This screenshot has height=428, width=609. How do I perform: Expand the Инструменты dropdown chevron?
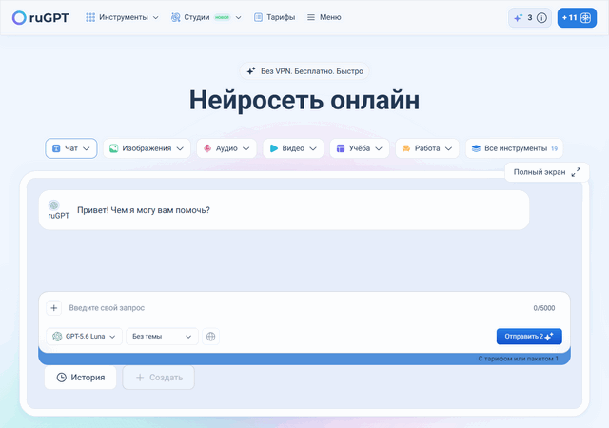click(x=156, y=18)
